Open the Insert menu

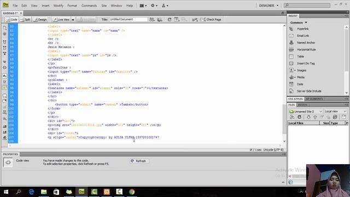45,5
